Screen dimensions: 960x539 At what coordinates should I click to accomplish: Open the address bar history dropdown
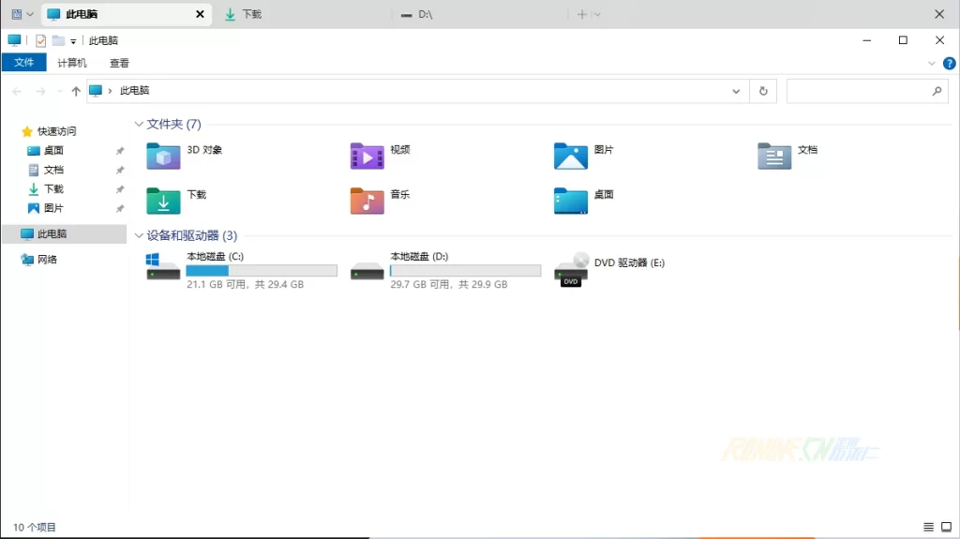(736, 91)
